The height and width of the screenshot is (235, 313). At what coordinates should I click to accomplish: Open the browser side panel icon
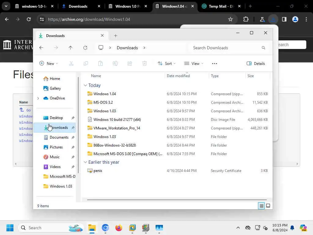click(x=284, y=19)
